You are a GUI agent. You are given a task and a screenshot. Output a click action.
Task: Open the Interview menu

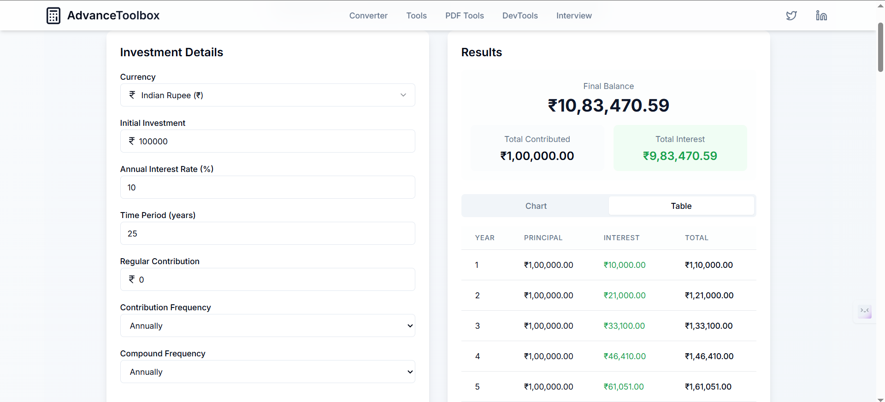pyautogui.click(x=574, y=16)
